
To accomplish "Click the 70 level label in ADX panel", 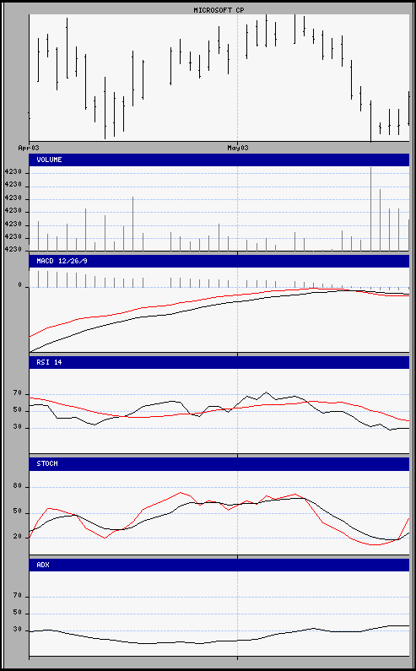I will [17, 596].
